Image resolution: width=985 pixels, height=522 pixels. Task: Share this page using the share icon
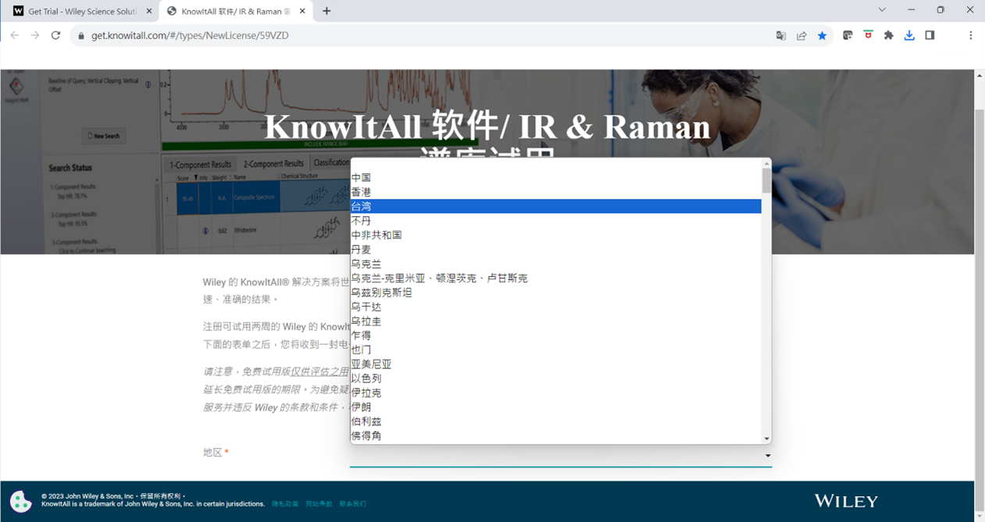(x=801, y=35)
